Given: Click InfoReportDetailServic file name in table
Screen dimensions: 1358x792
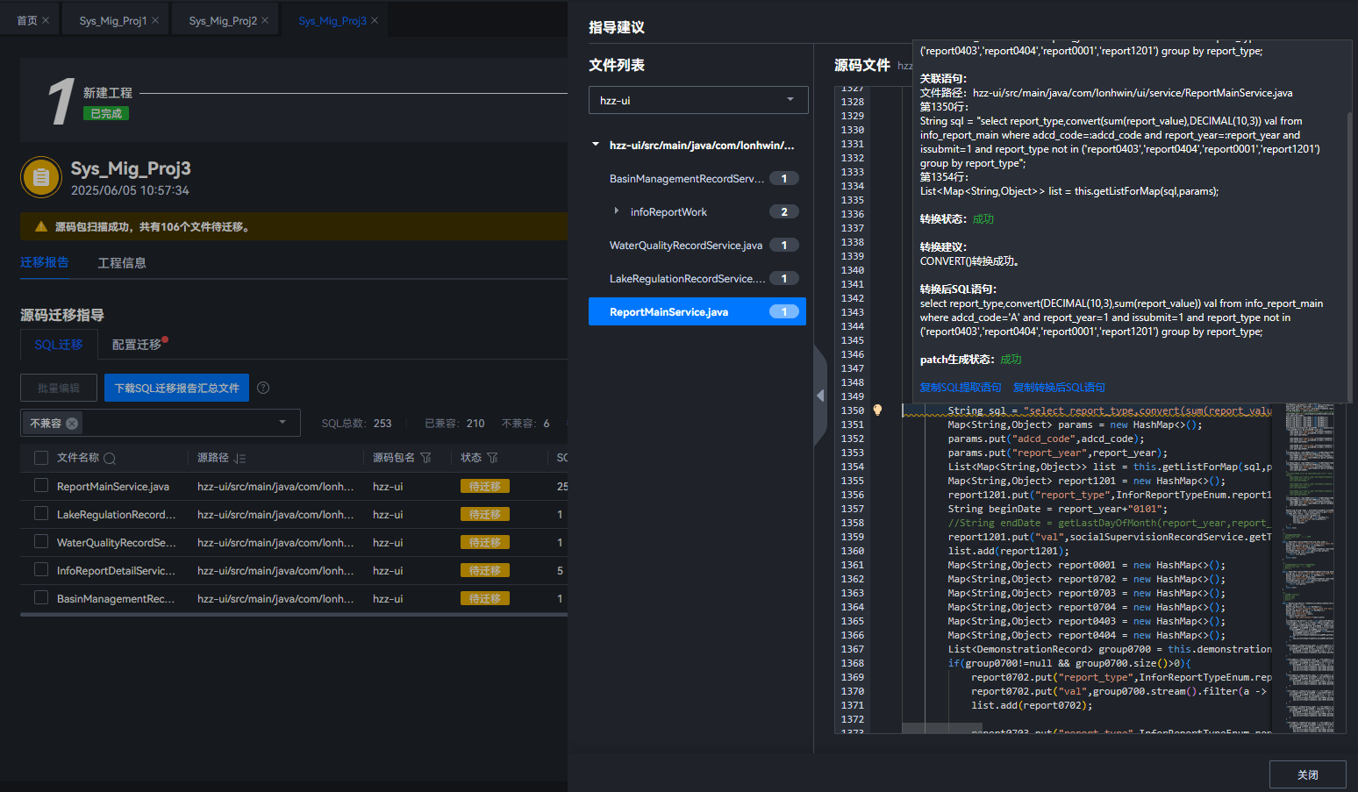Looking at the screenshot, I should (x=117, y=570).
